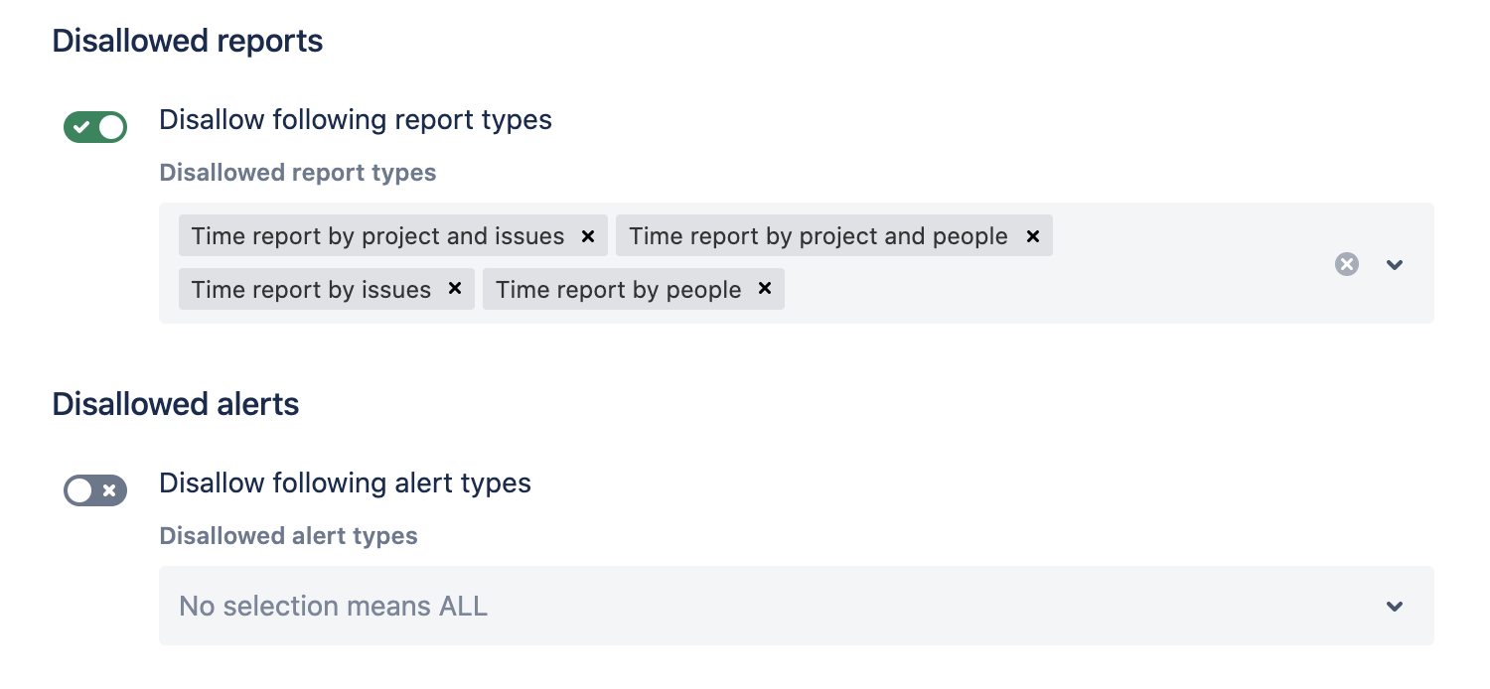Remove the "Time report by issues" tag

click(455, 289)
